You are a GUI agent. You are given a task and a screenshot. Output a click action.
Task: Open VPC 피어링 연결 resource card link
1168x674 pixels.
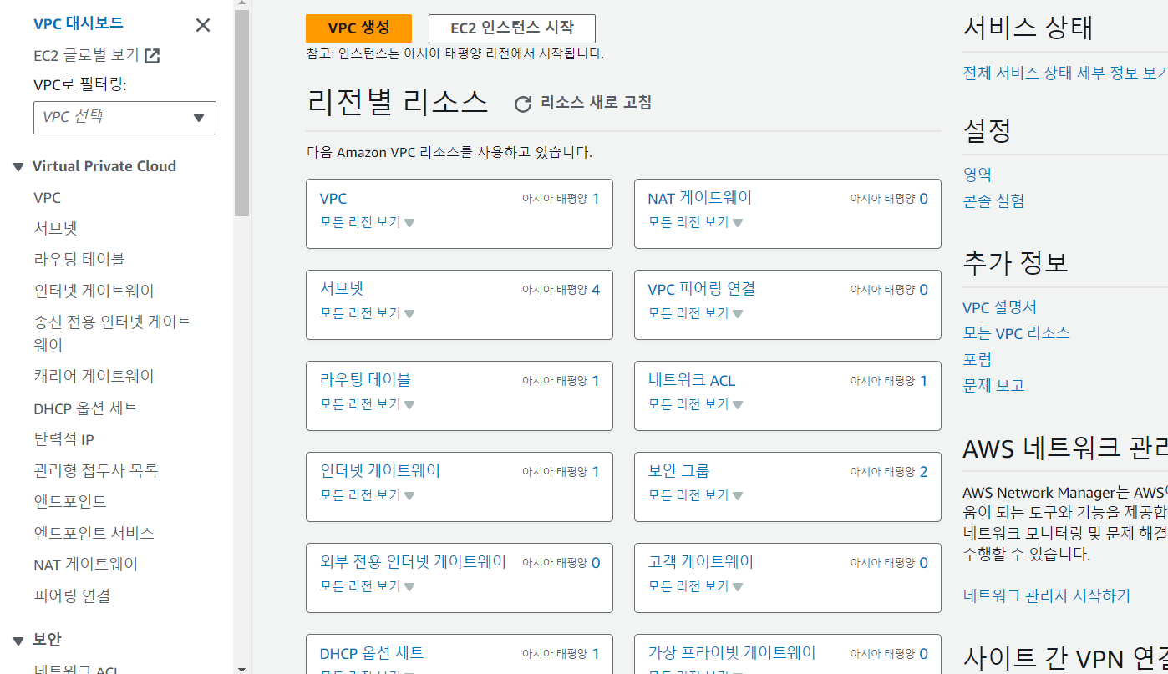click(702, 289)
